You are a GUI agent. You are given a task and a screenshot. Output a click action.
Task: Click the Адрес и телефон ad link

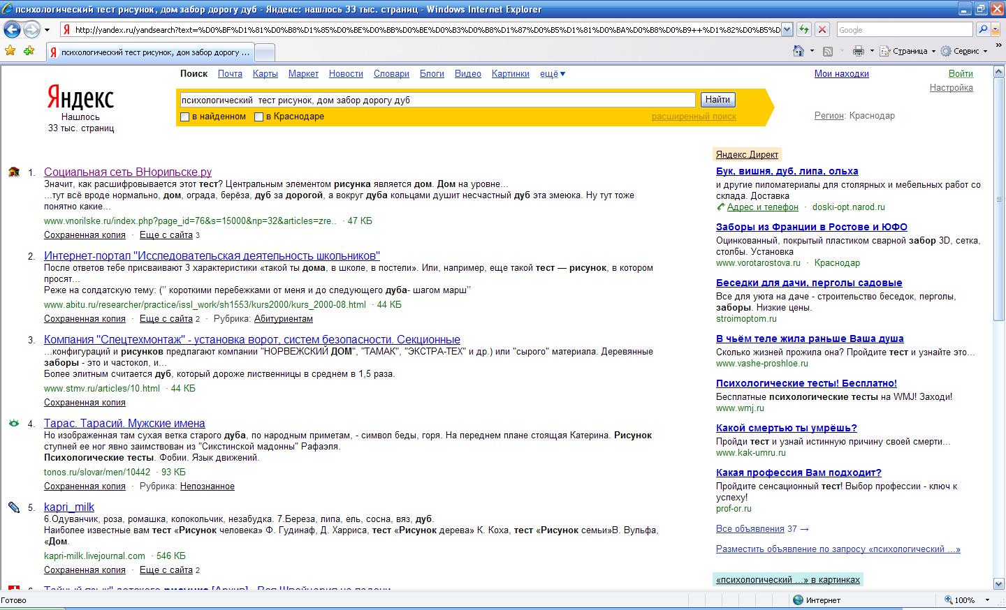pyautogui.click(x=762, y=207)
